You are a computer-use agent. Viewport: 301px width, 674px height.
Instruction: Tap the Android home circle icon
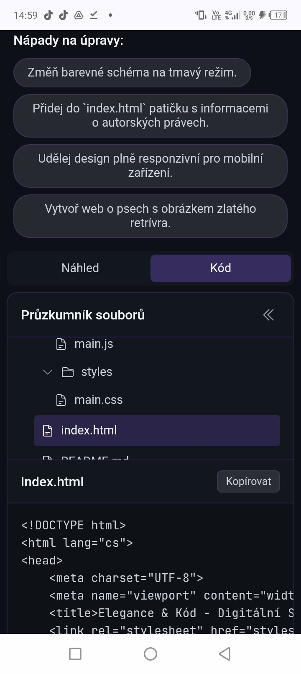150,654
